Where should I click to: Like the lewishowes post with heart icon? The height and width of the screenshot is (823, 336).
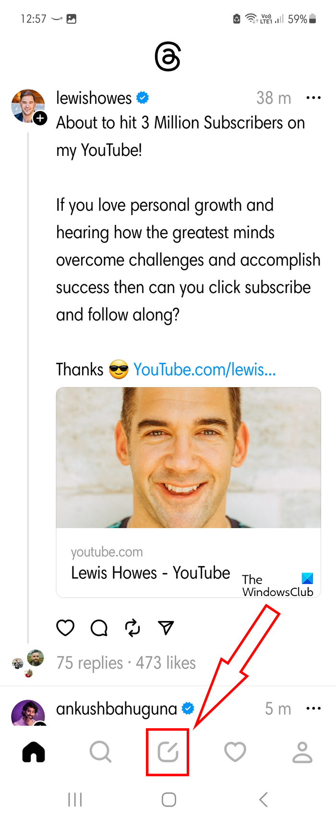pyautogui.click(x=65, y=628)
